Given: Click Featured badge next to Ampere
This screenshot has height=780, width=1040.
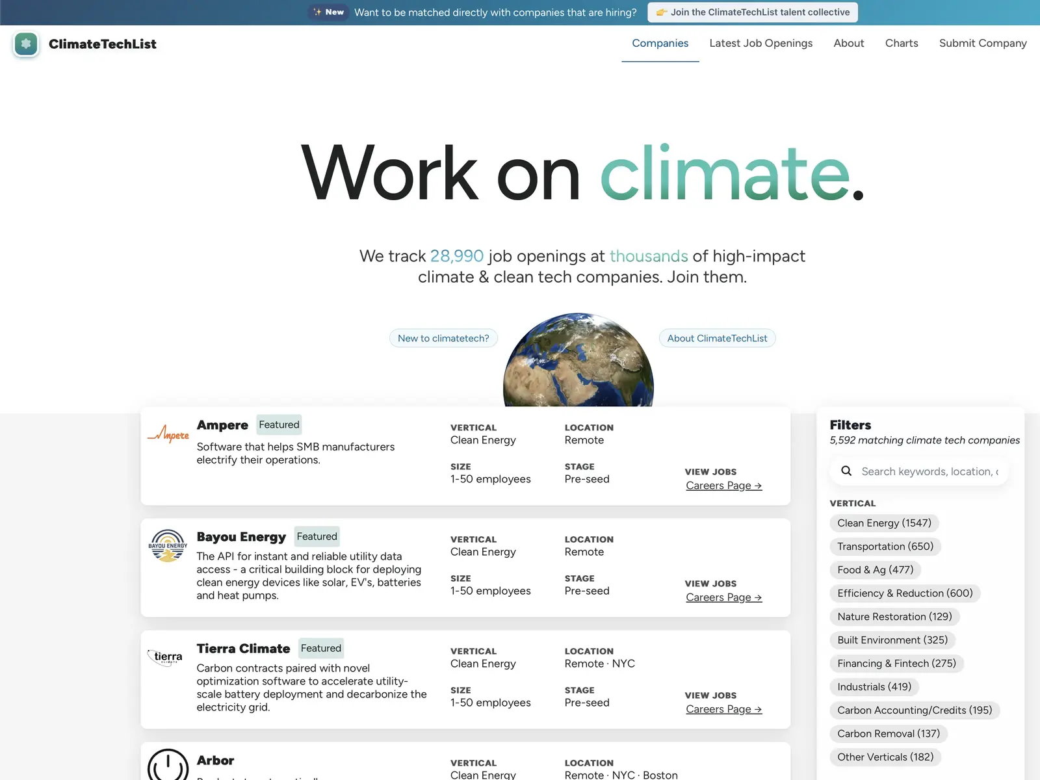Looking at the screenshot, I should (279, 424).
